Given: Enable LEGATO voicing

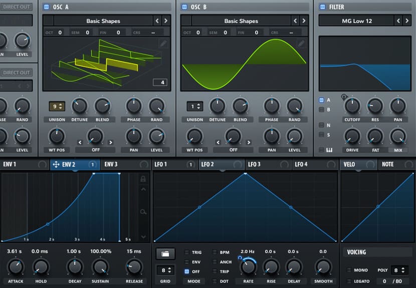Looking at the screenshot, I should (349, 281).
